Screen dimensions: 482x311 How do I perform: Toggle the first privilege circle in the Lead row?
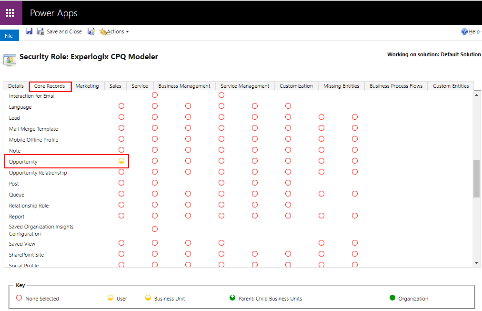tap(121, 117)
